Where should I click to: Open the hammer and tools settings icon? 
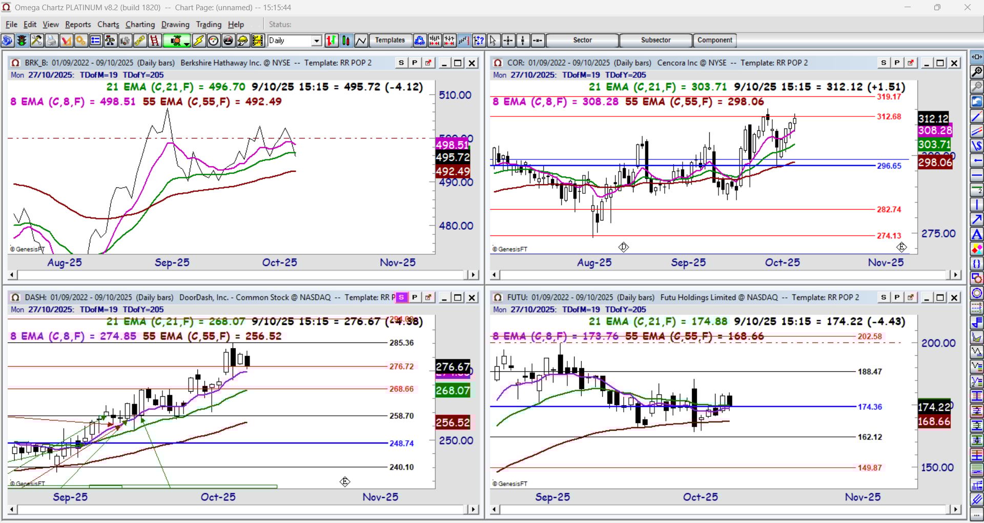(36, 41)
